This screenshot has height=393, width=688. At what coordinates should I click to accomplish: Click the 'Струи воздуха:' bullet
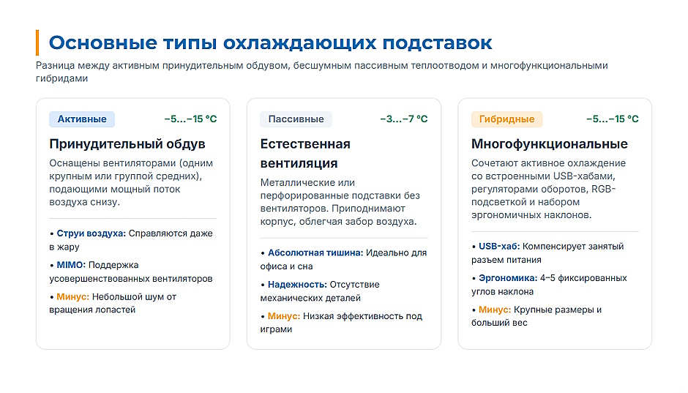(131, 240)
